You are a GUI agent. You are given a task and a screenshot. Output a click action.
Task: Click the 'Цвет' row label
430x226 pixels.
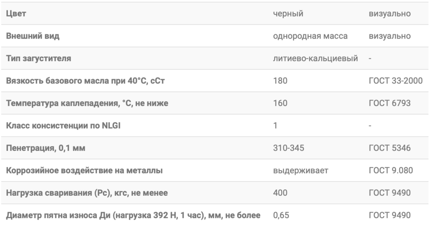pyautogui.click(x=16, y=13)
